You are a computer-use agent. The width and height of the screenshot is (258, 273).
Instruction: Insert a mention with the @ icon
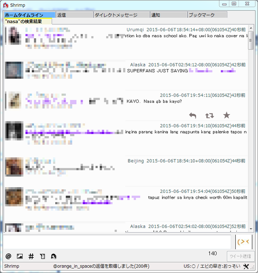click(8, 256)
